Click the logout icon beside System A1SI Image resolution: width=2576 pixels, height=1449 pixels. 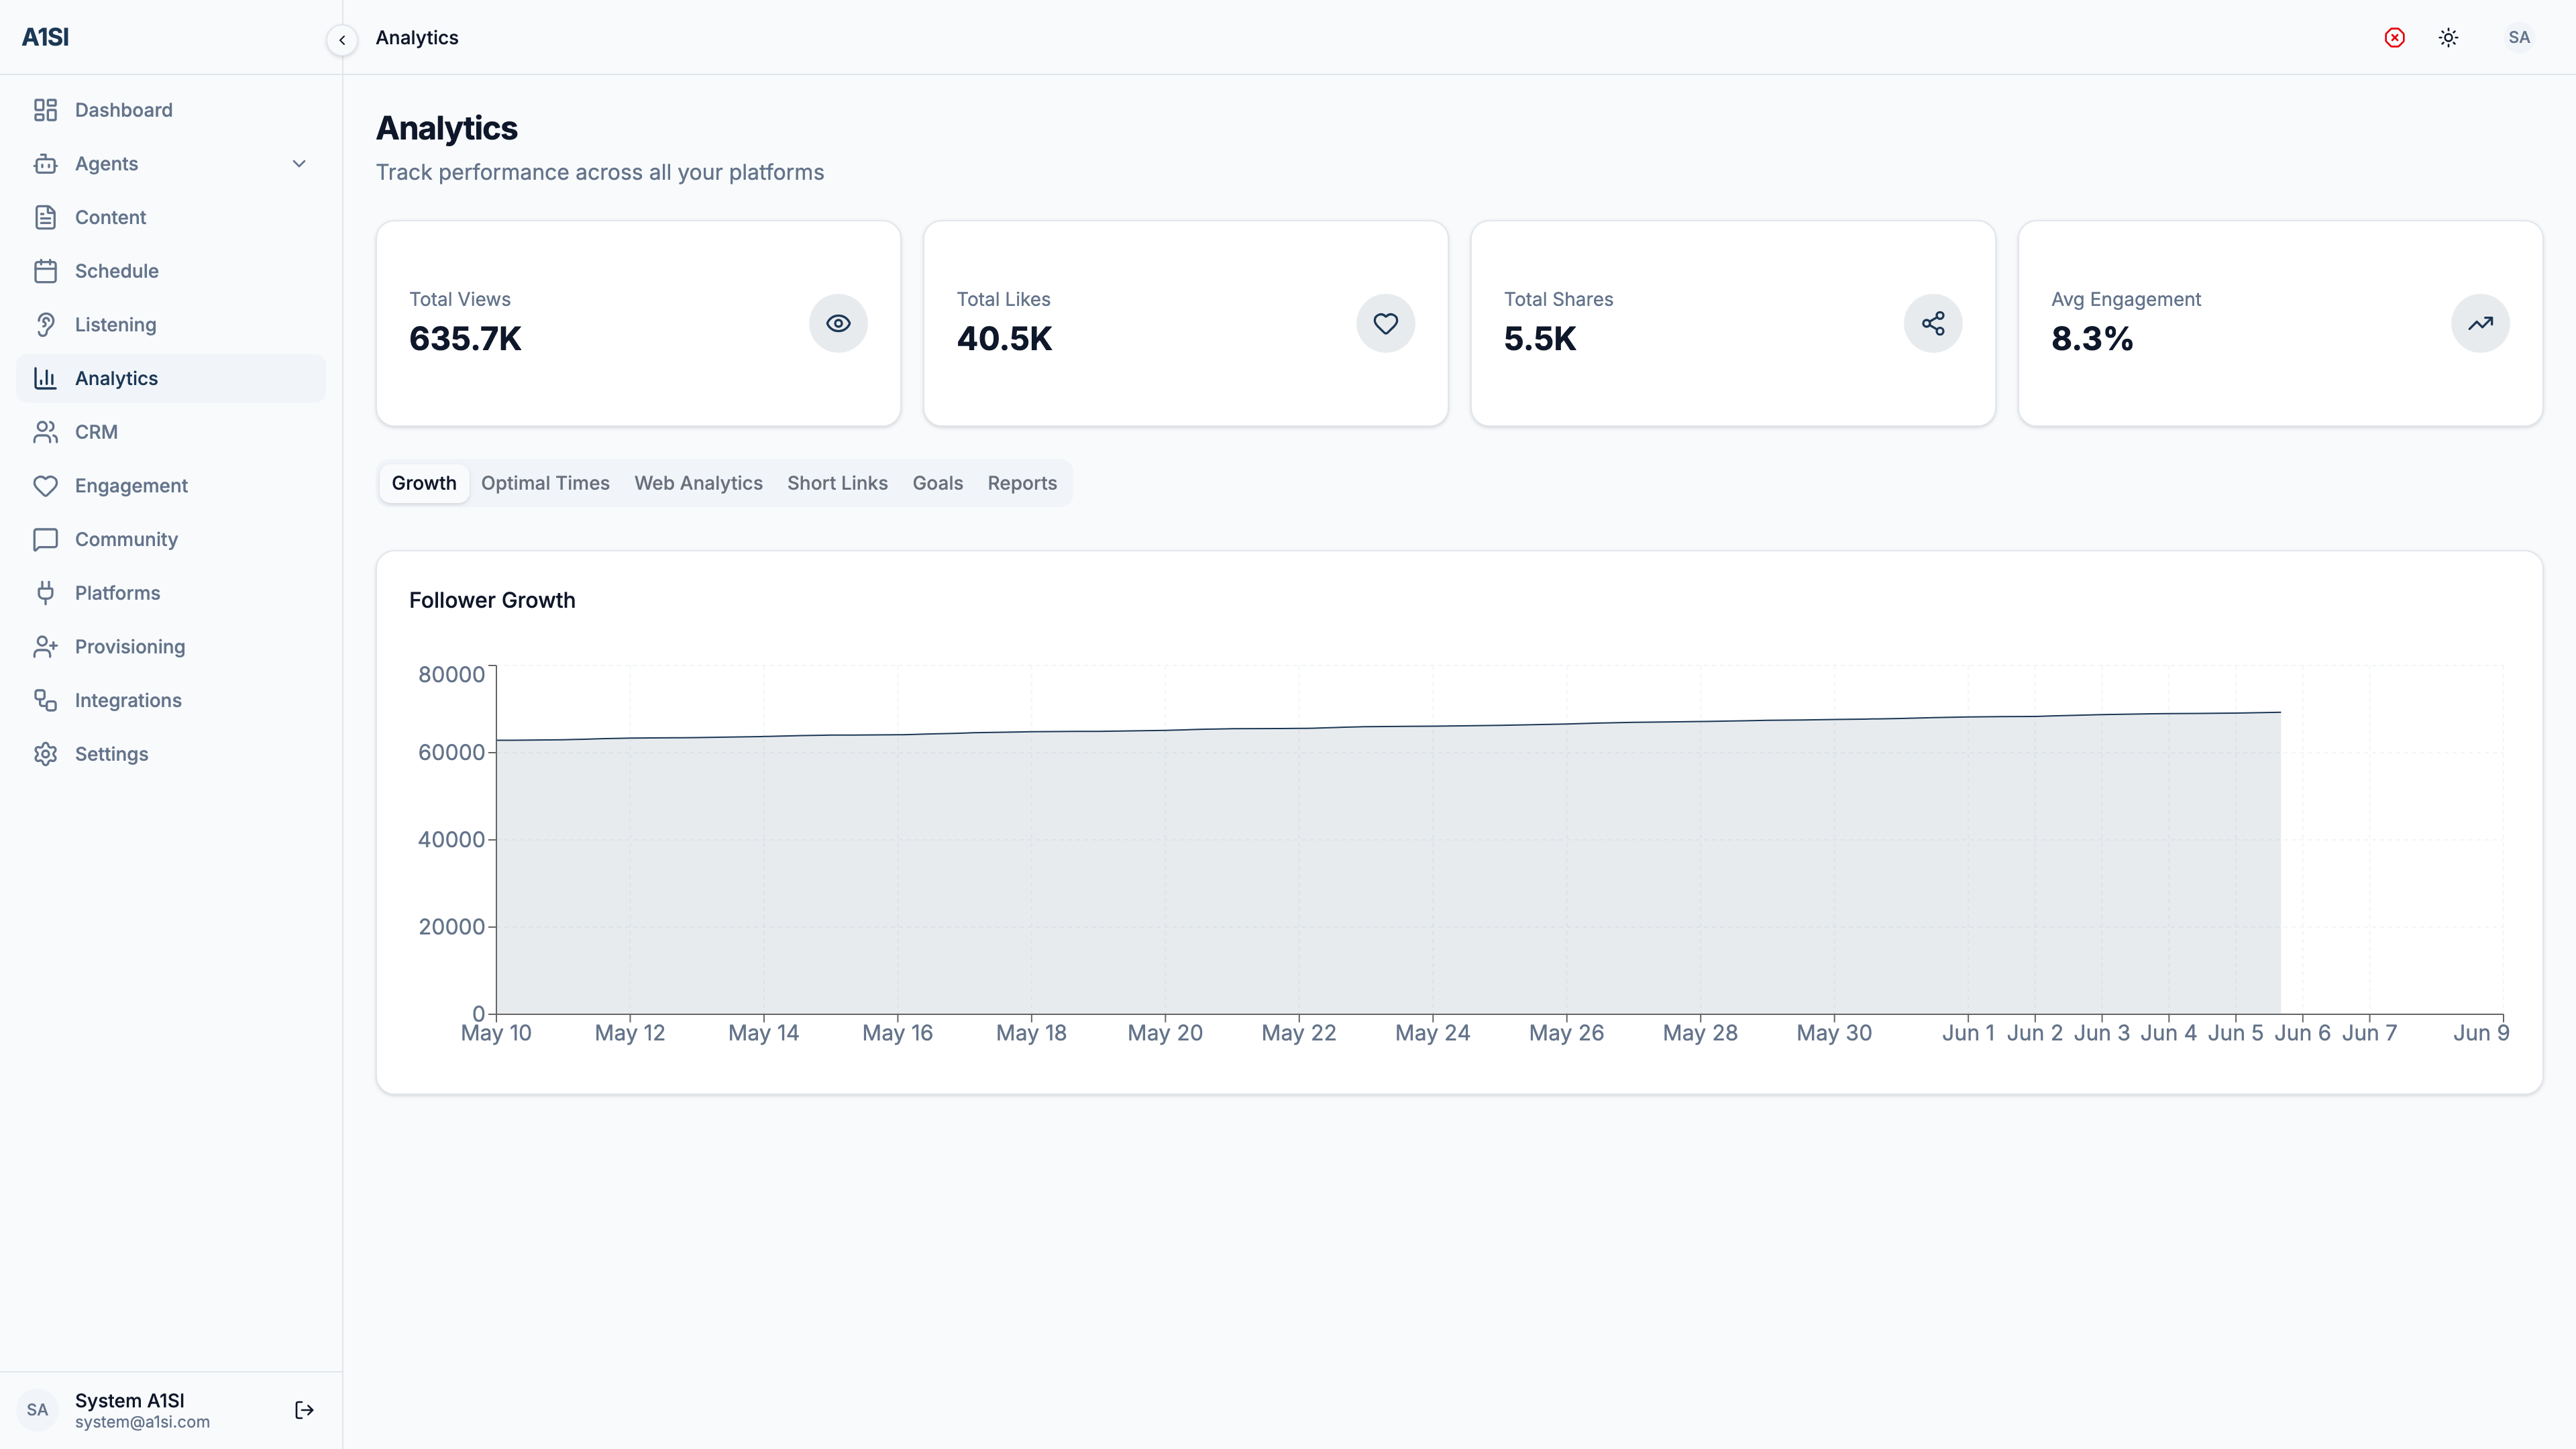point(305,1410)
